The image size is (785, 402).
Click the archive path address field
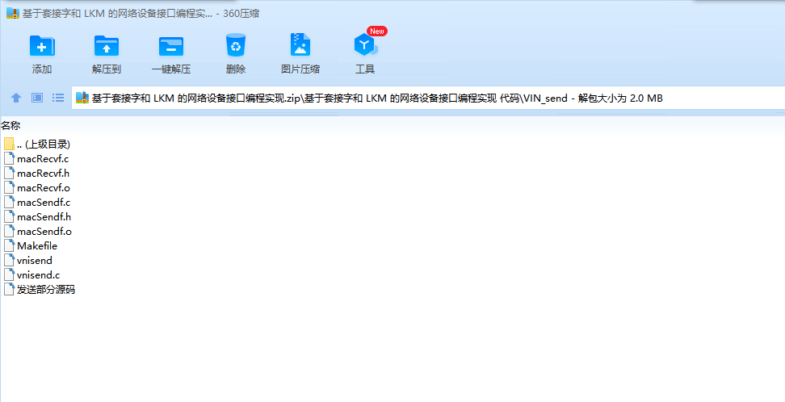[x=429, y=98]
